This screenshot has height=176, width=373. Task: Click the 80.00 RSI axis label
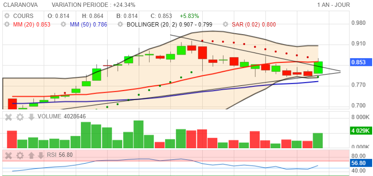(358, 156)
